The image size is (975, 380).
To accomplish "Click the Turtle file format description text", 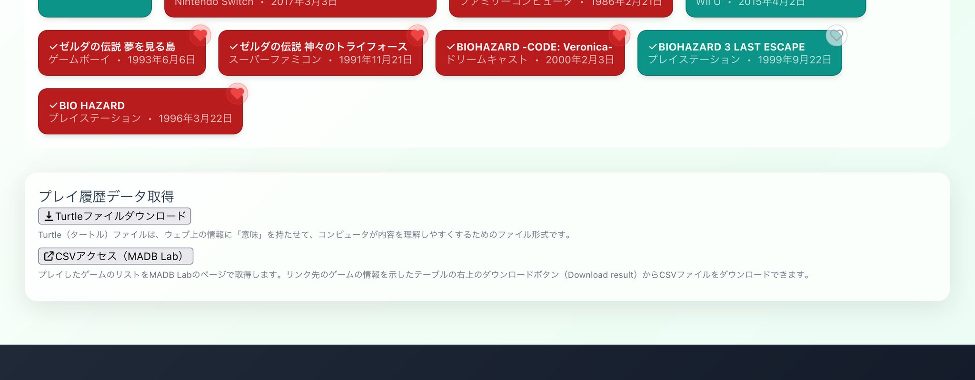I will tap(306, 235).
